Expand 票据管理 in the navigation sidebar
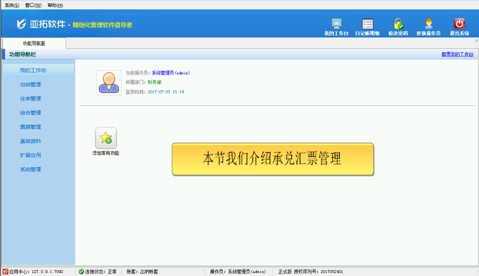Screen dimensions: 479x276 (x=31, y=127)
